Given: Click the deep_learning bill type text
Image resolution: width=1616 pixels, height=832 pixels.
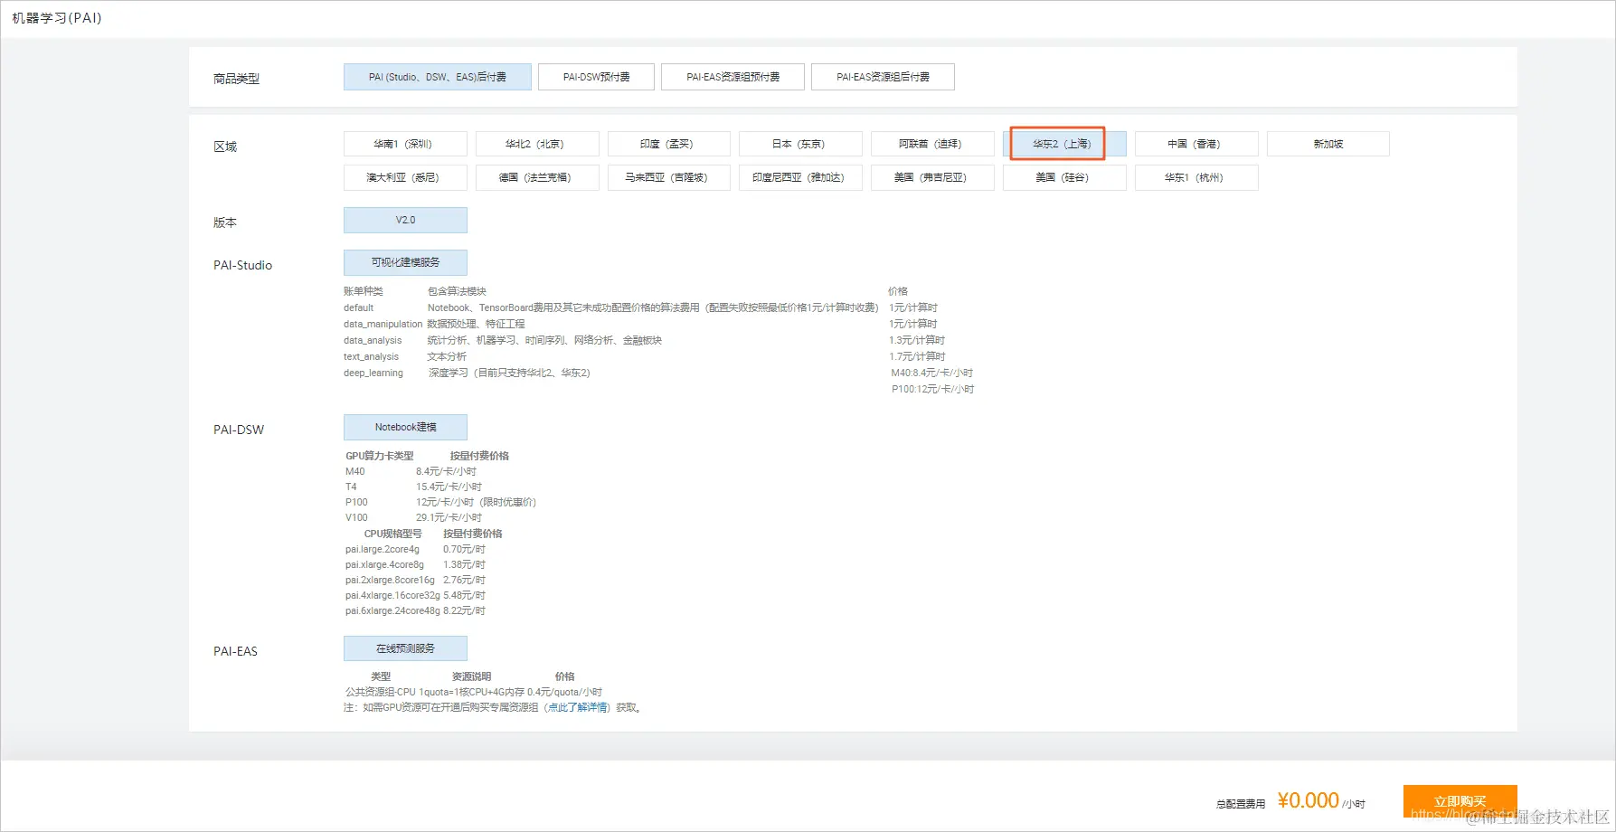Looking at the screenshot, I should coord(373,373).
